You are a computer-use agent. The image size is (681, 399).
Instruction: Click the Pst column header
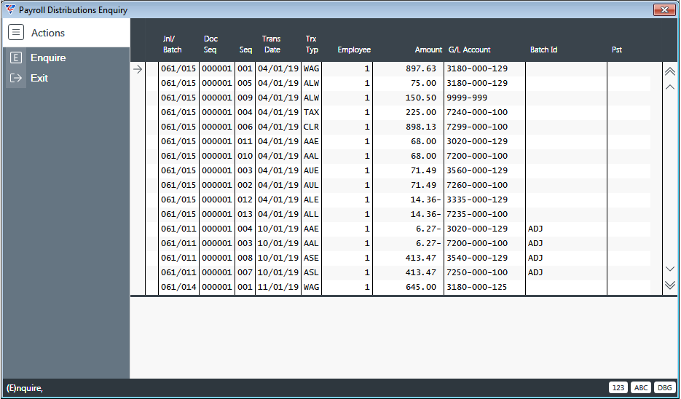(617, 50)
